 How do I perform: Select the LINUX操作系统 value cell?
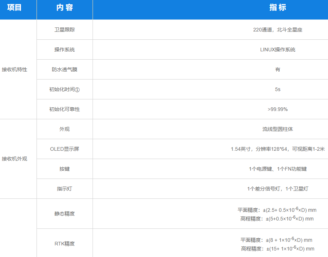[277, 50]
